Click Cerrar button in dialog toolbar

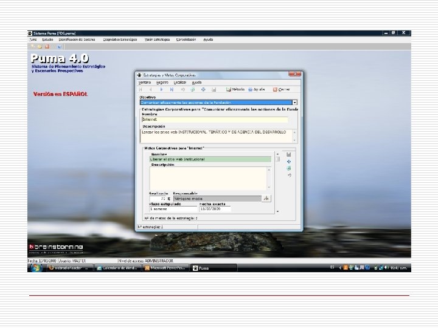[282, 89]
